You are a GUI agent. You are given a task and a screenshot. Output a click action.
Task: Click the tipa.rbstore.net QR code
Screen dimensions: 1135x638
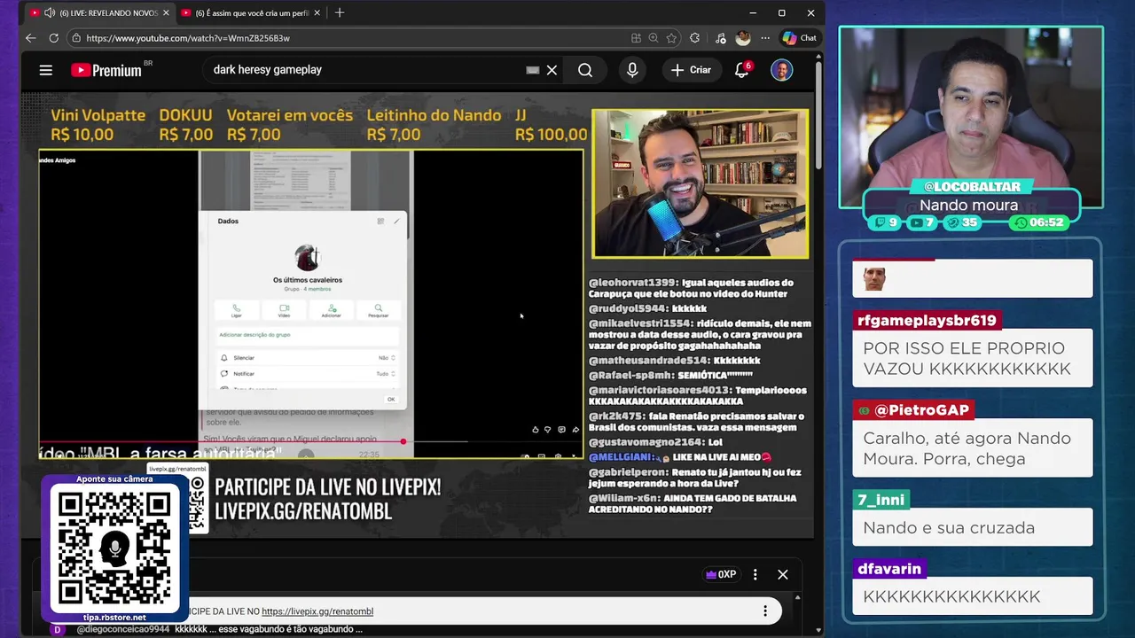(x=114, y=549)
